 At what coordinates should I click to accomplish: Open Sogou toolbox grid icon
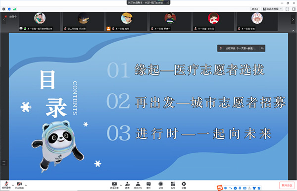pos(259,188)
